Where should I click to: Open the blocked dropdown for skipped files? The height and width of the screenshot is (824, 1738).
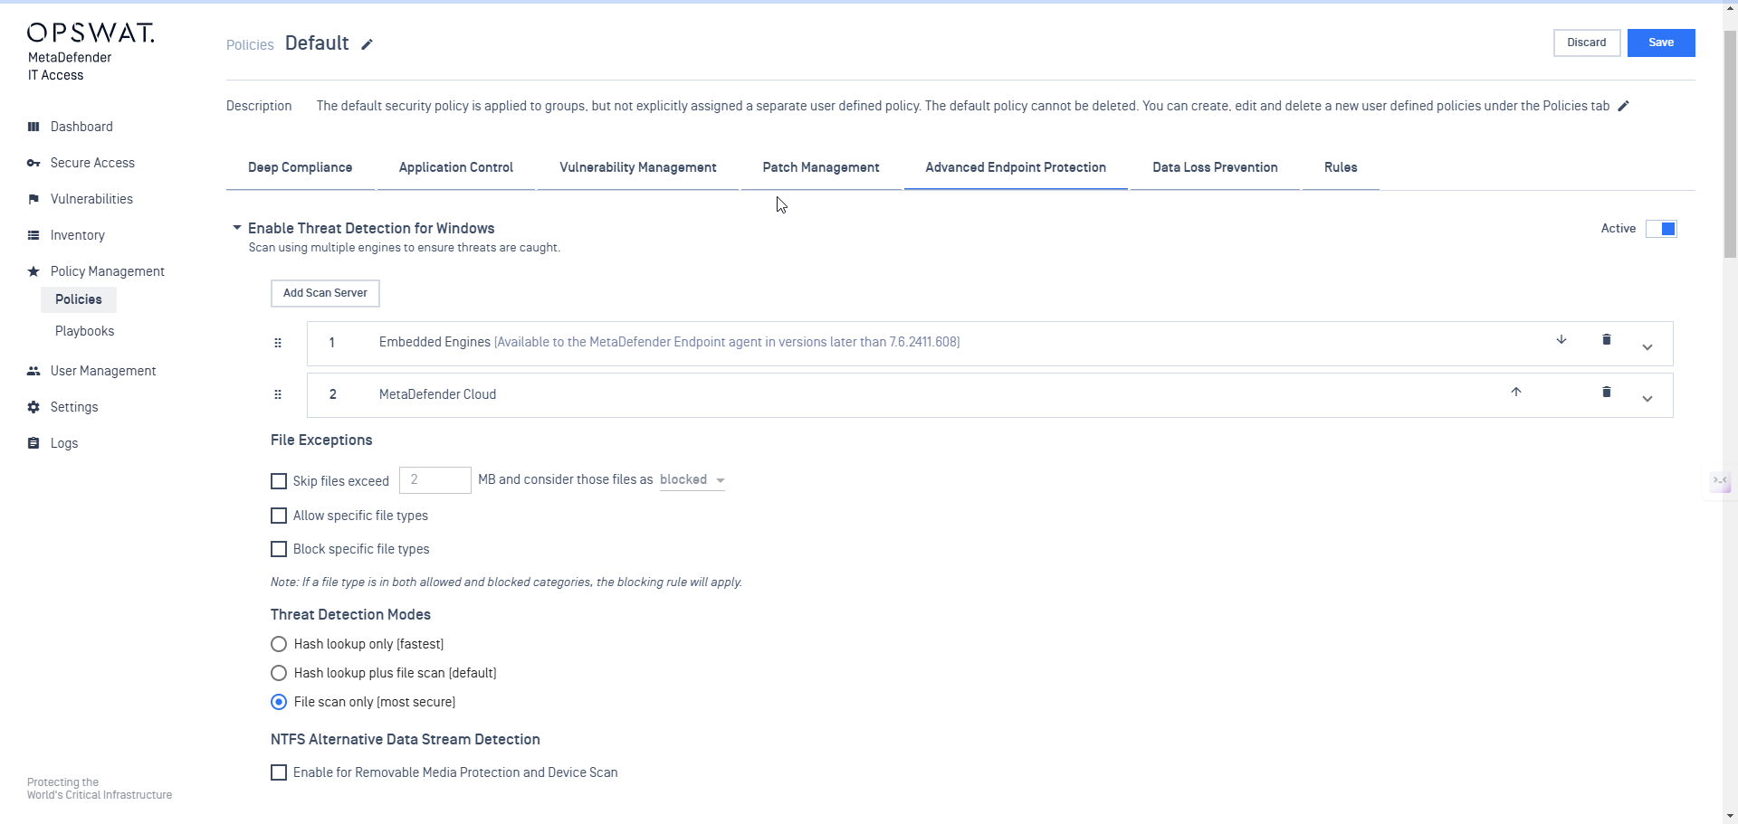click(692, 480)
